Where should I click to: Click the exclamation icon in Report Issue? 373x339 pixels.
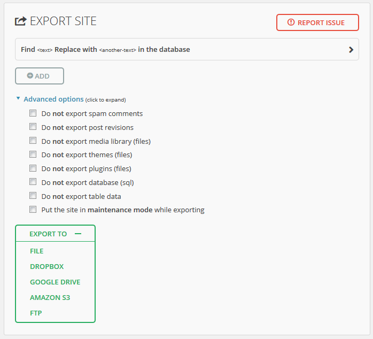[291, 22]
